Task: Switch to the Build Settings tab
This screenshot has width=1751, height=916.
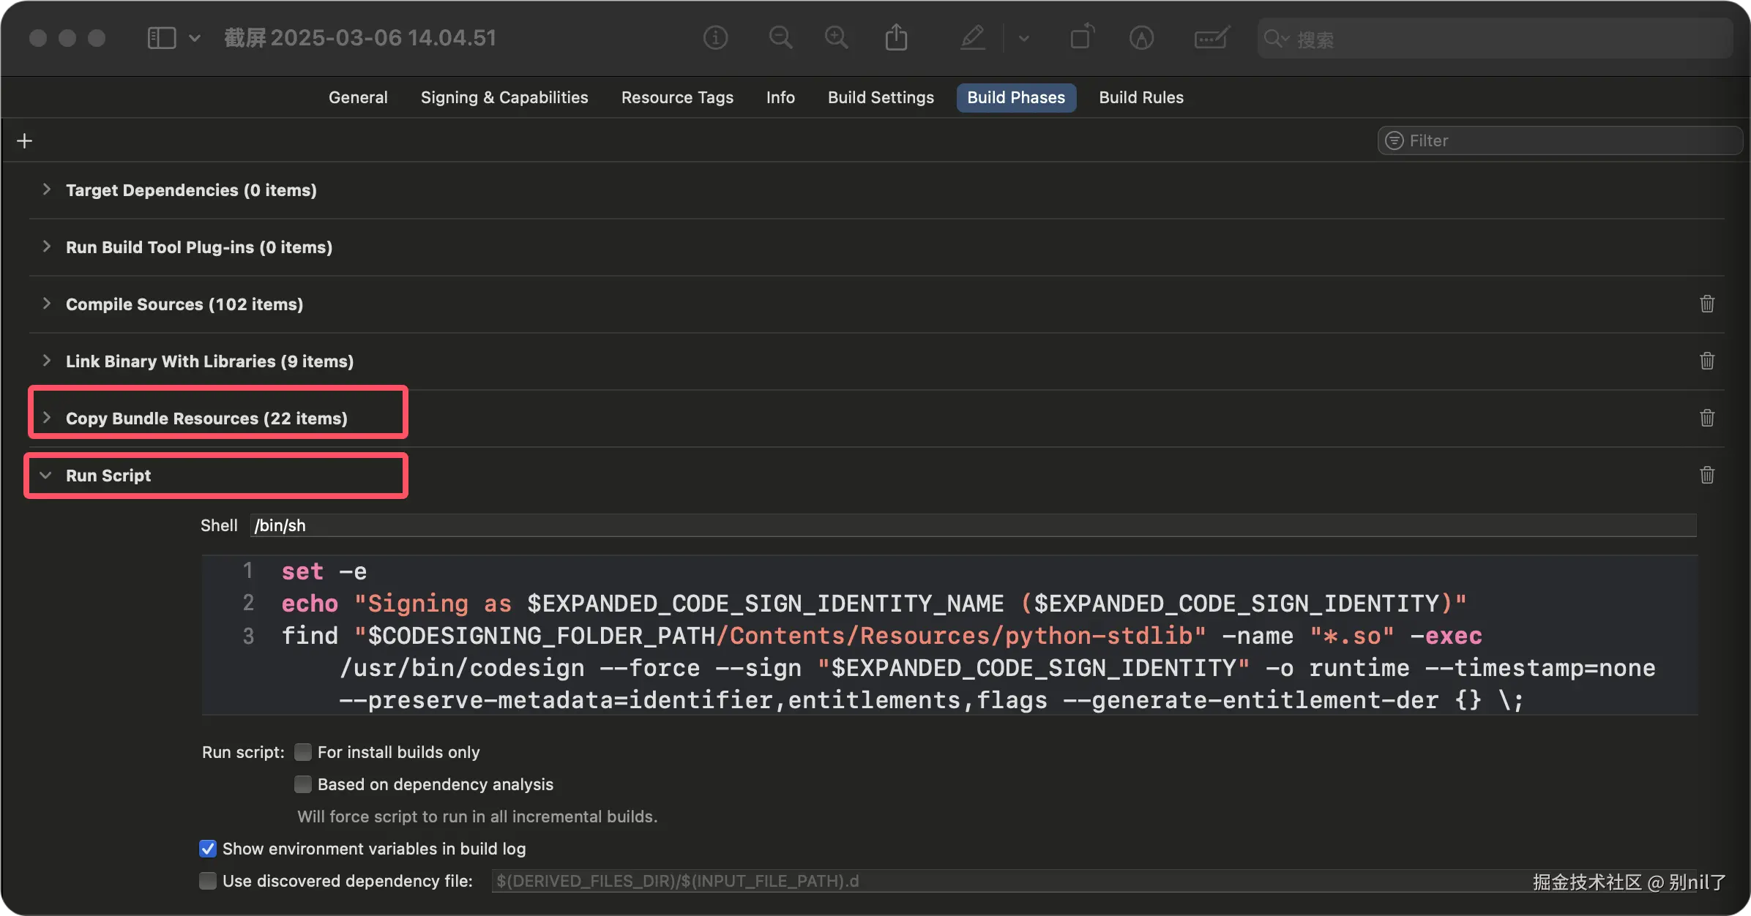Action: point(881,97)
